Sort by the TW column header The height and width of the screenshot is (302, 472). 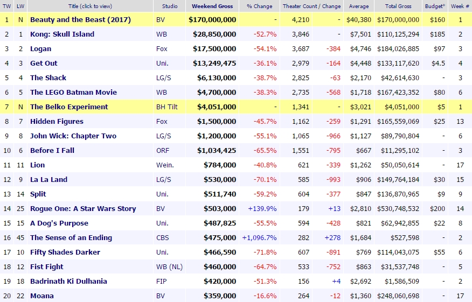6,6
